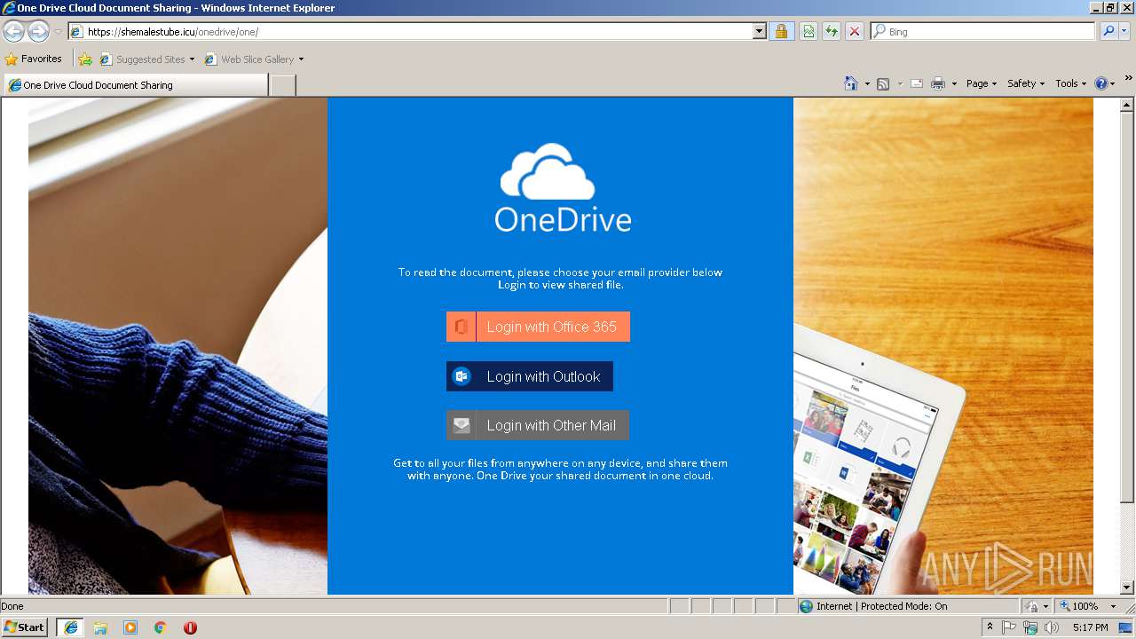Select the One Drive Cloud Document Sharing tab
The height and width of the screenshot is (639, 1136).
136,85
